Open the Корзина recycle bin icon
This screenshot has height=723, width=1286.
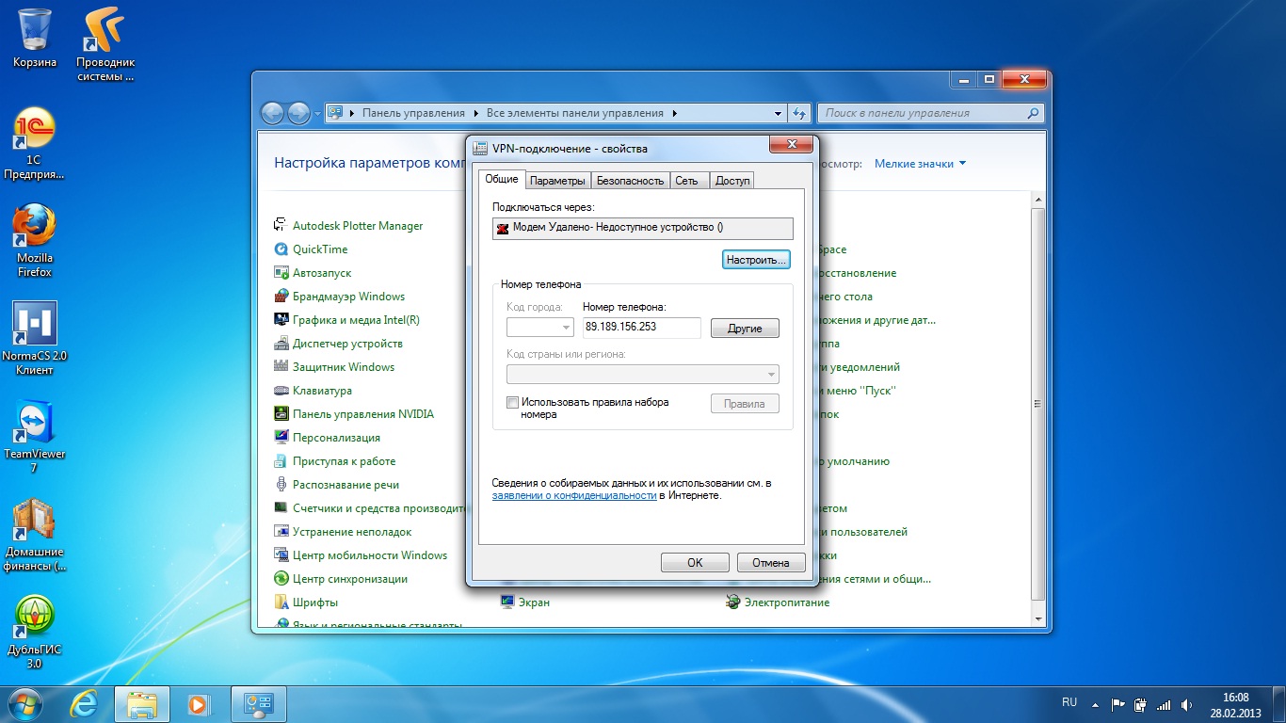[x=35, y=33]
